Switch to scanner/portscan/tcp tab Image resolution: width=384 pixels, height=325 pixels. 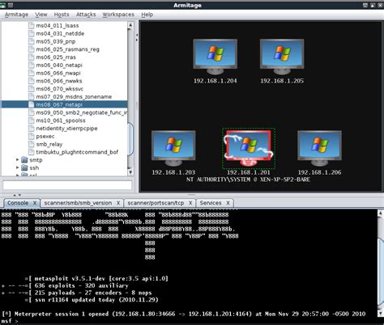pos(156,203)
